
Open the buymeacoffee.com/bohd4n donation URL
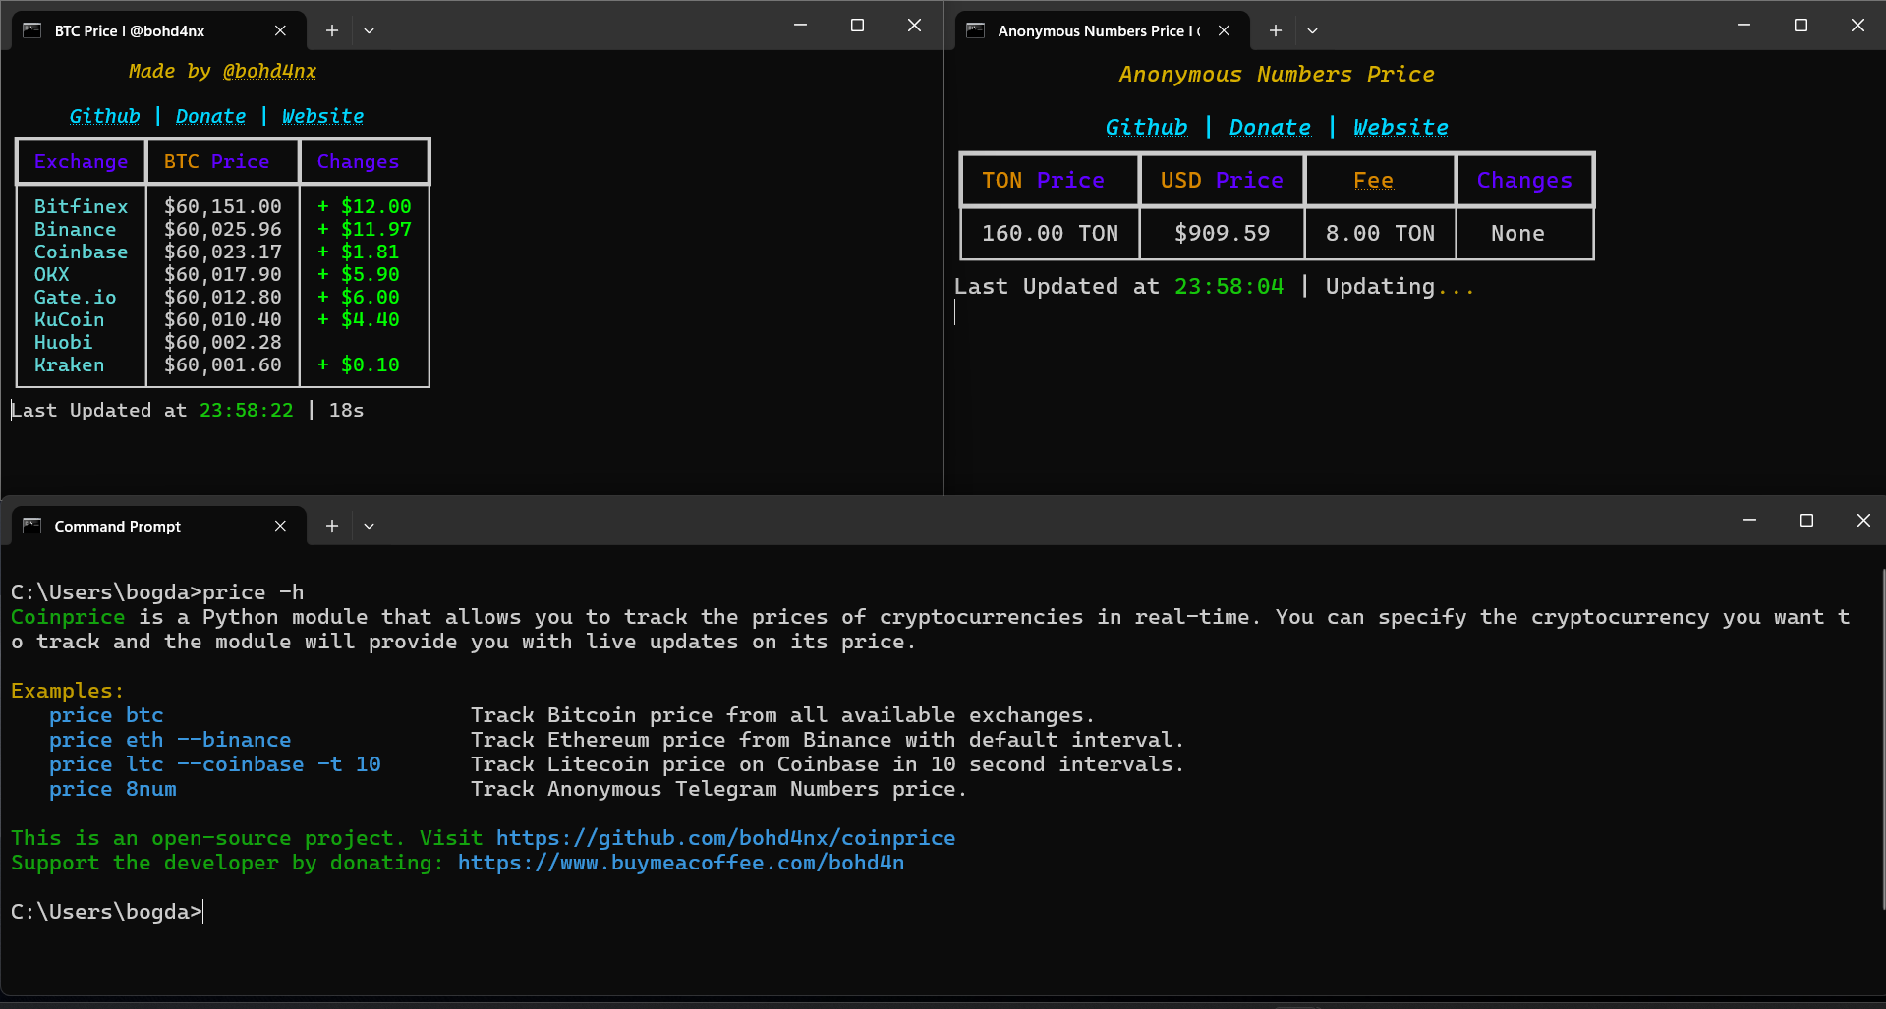coord(681,863)
